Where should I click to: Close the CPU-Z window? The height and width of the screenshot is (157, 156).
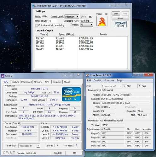[x=78, y=75]
